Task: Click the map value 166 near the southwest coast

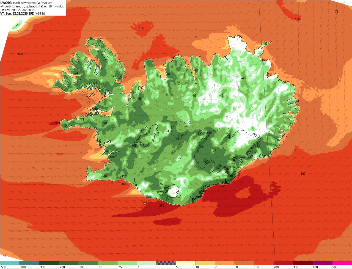Action: click(124, 184)
